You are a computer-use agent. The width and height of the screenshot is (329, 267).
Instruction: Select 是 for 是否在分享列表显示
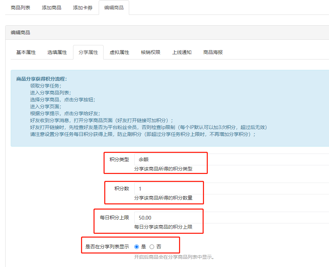136,247
